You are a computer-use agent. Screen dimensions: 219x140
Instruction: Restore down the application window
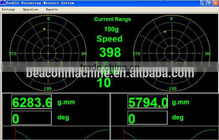(x=209, y=3)
